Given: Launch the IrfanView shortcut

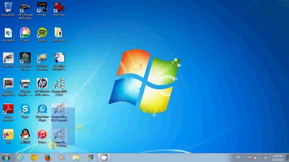Looking at the screenshot, I should 59,9.
